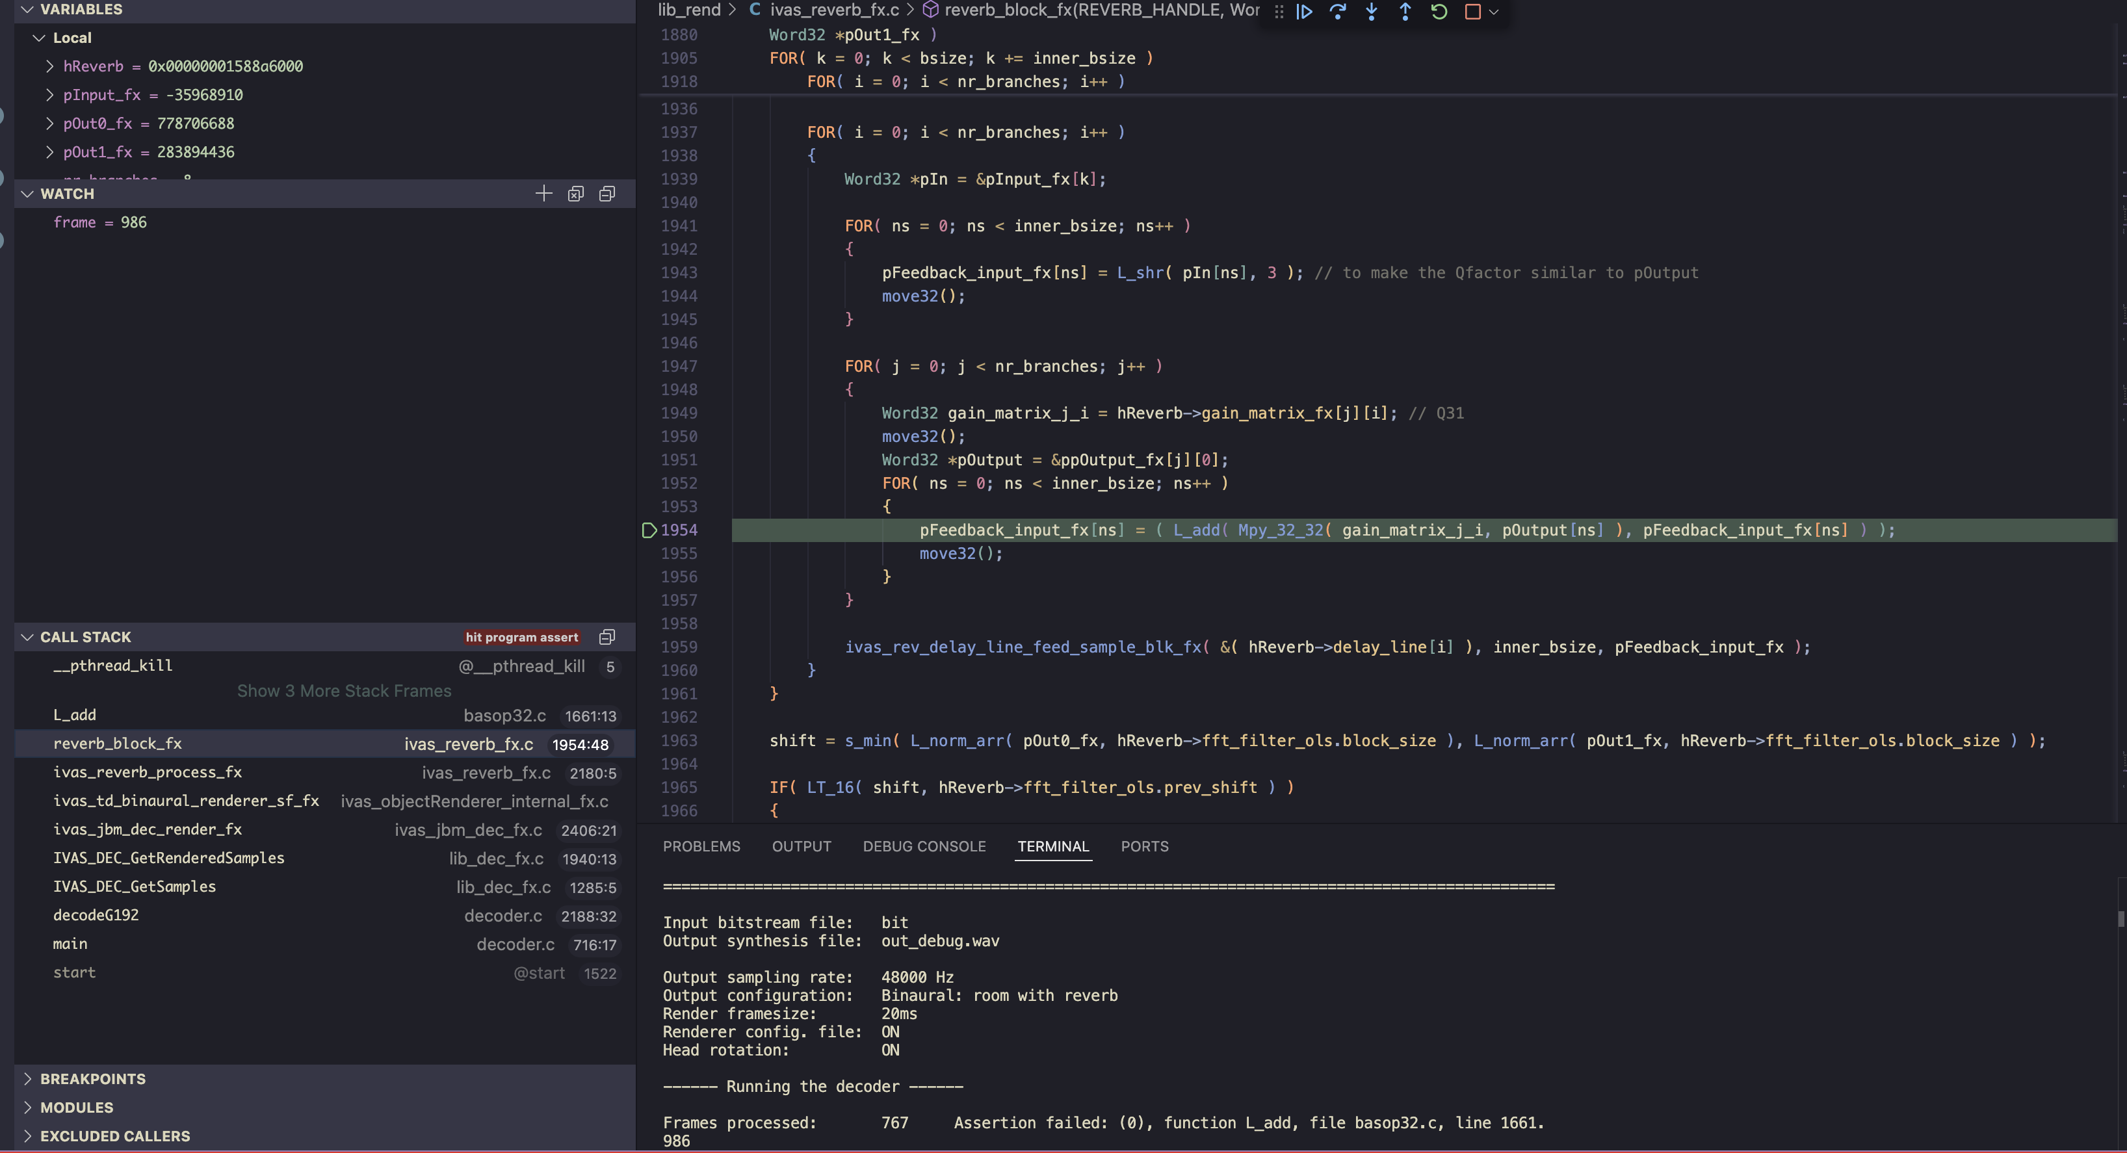Image resolution: width=2127 pixels, height=1153 pixels.
Task: Open the dropdown next to the stop button
Action: tap(1494, 12)
